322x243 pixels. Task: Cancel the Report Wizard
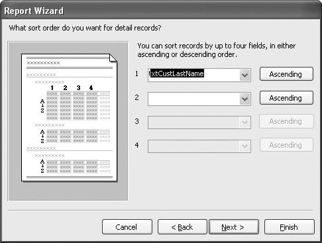coord(127,227)
